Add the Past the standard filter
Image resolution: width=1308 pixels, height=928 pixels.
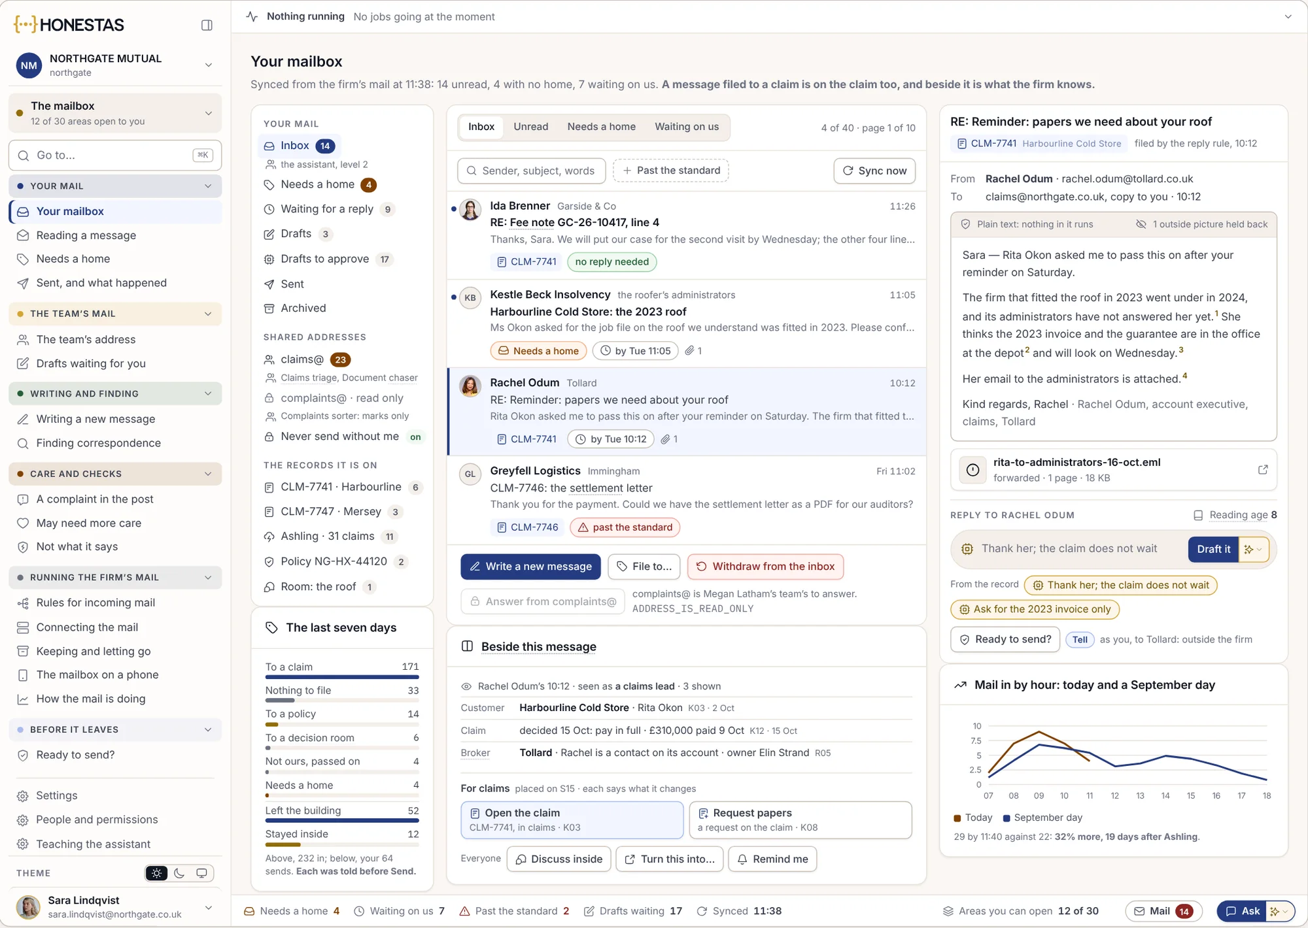671,171
